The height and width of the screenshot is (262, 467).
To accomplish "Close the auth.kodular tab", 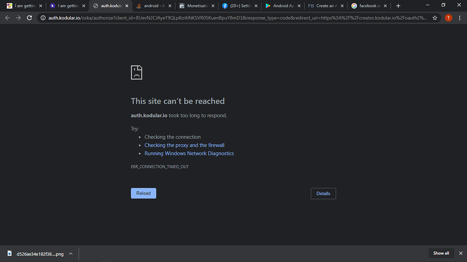I will [x=127, y=5].
